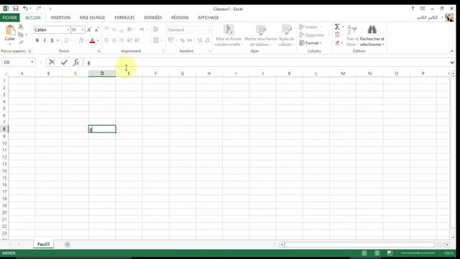This screenshot has width=460, height=259.
Task: Center text horizontally in Alignement group
Action: (x=114, y=40)
